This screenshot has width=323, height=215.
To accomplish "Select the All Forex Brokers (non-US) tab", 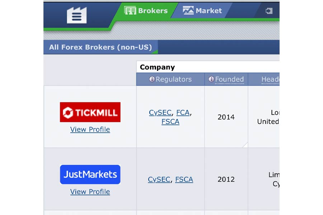I will (x=100, y=47).
